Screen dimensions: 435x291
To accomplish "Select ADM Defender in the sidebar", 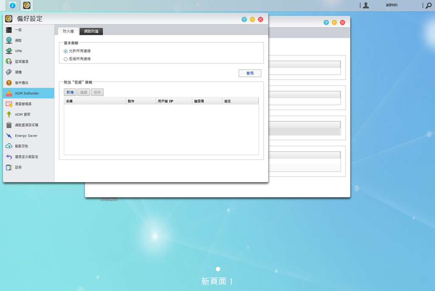I will coord(28,93).
